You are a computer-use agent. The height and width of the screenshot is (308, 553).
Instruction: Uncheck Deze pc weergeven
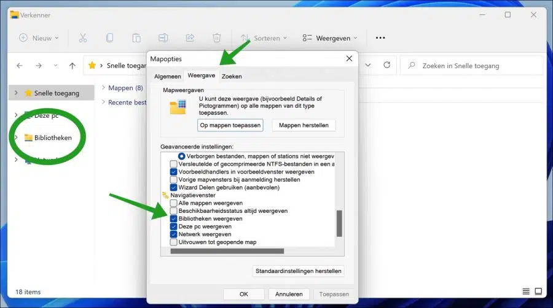click(173, 226)
